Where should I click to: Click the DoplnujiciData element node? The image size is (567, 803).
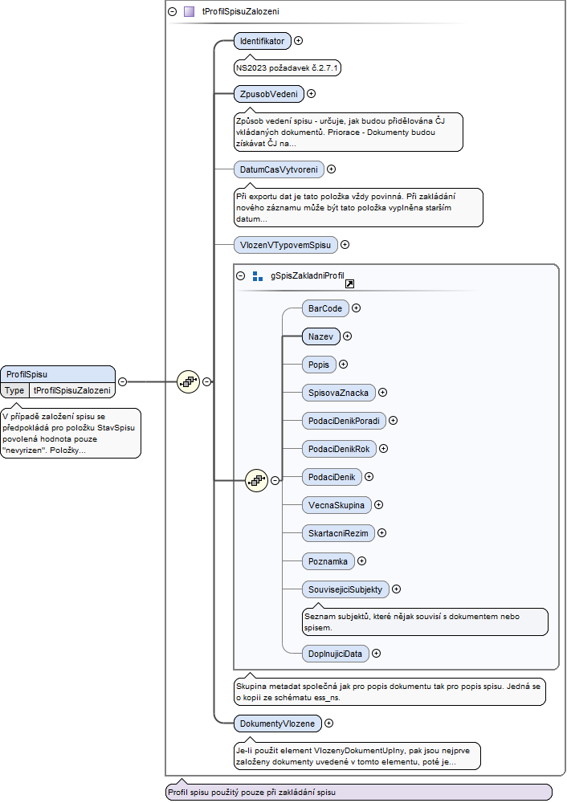pos(336,654)
